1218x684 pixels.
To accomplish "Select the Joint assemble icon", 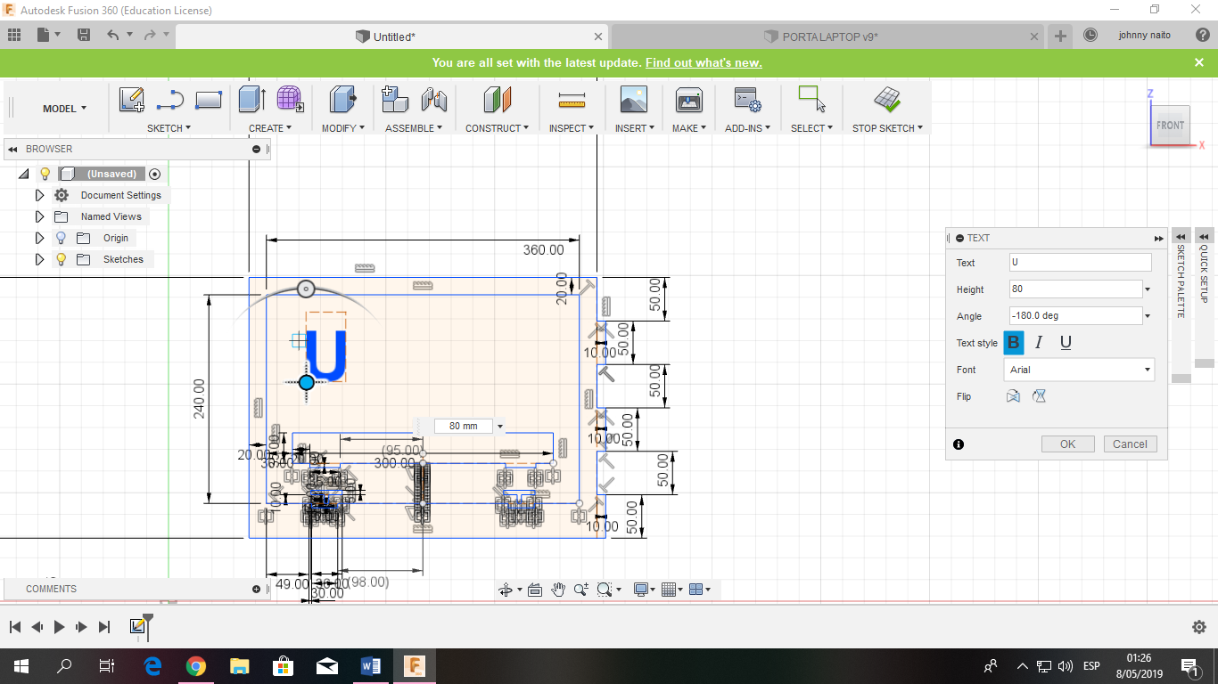I will 433,99.
